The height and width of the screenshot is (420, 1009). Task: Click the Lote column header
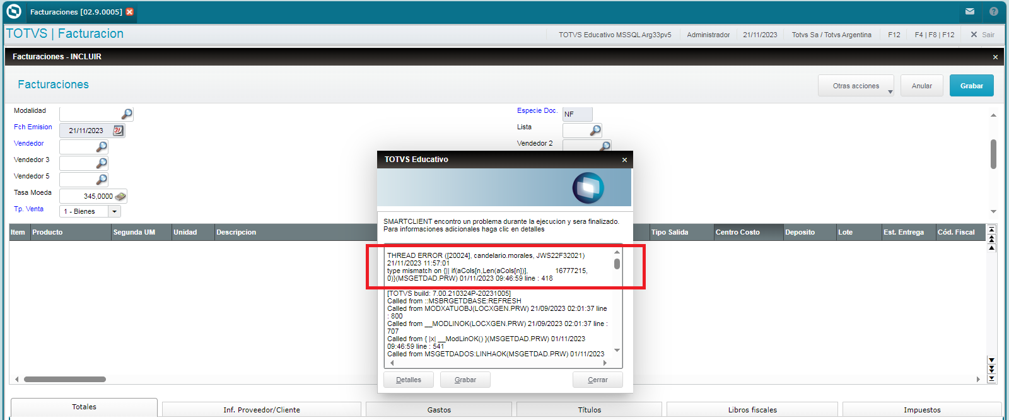pyautogui.click(x=859, y=232)
